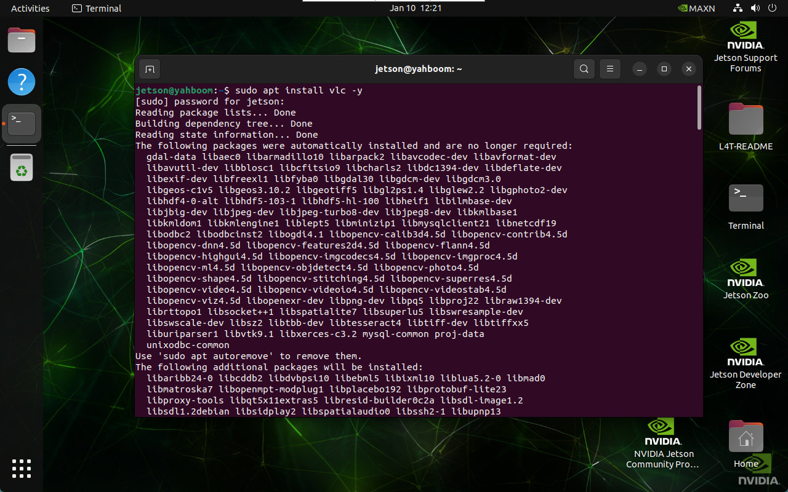Screen dimensions: 788x492
Task: Expand the MAXN power mode indicator
Action: (696, 9)
